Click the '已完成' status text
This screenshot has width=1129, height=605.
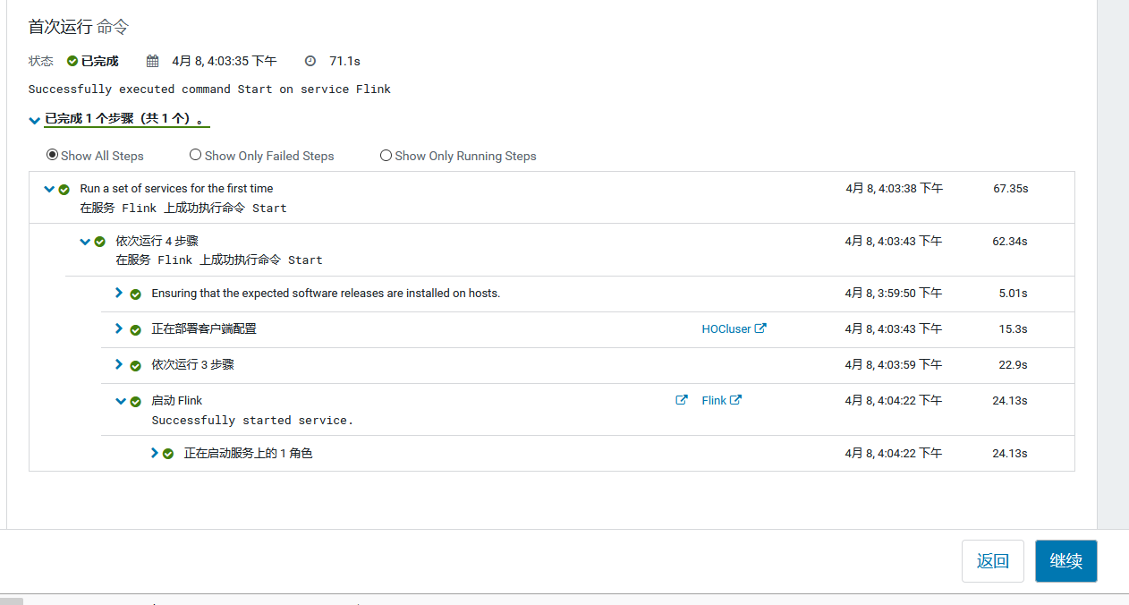click(99, 62)
